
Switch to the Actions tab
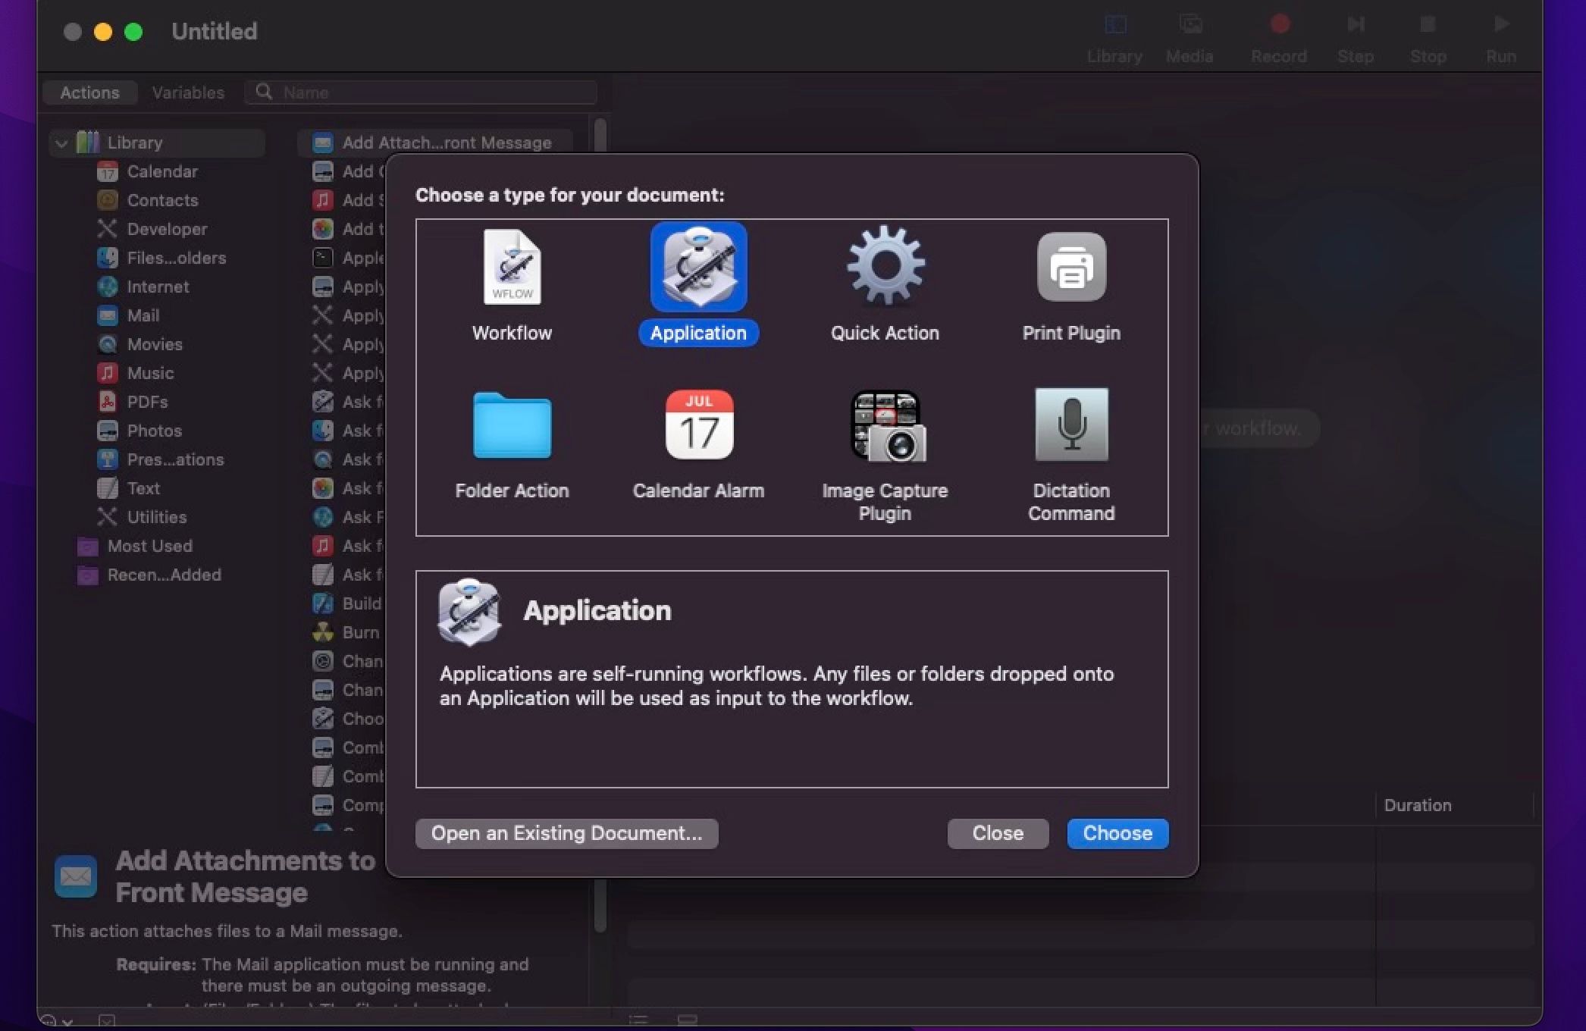pyautogui.click(x=89, y=92)
